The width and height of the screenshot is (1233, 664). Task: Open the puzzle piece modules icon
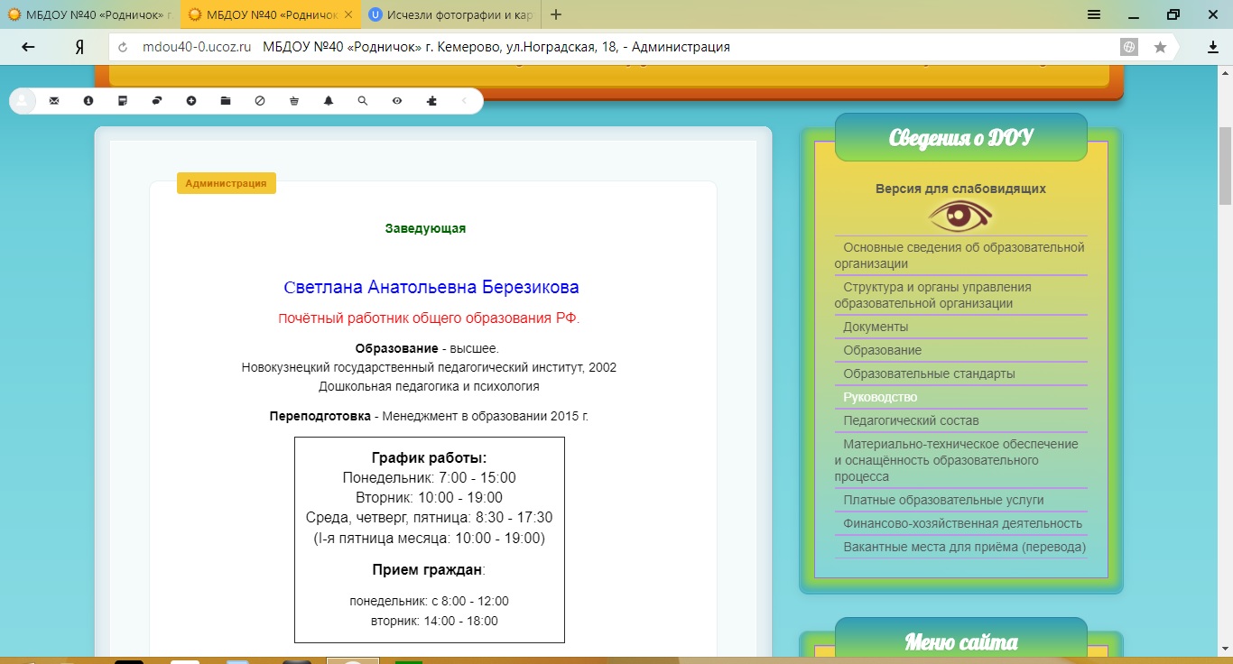pos(431,101)
